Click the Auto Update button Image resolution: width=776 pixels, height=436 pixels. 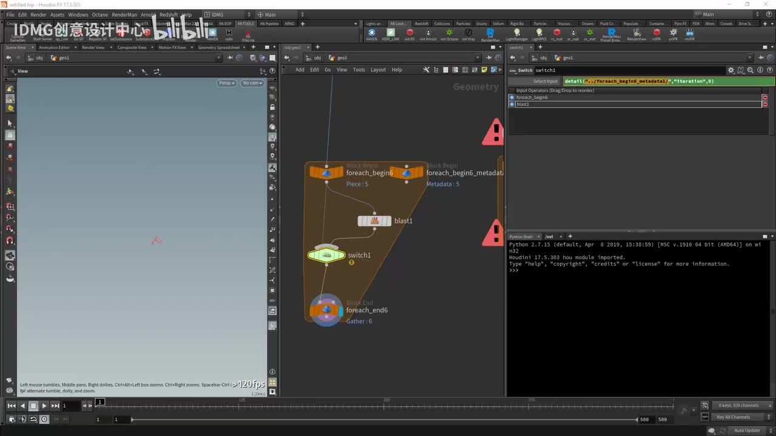[747, 431]
